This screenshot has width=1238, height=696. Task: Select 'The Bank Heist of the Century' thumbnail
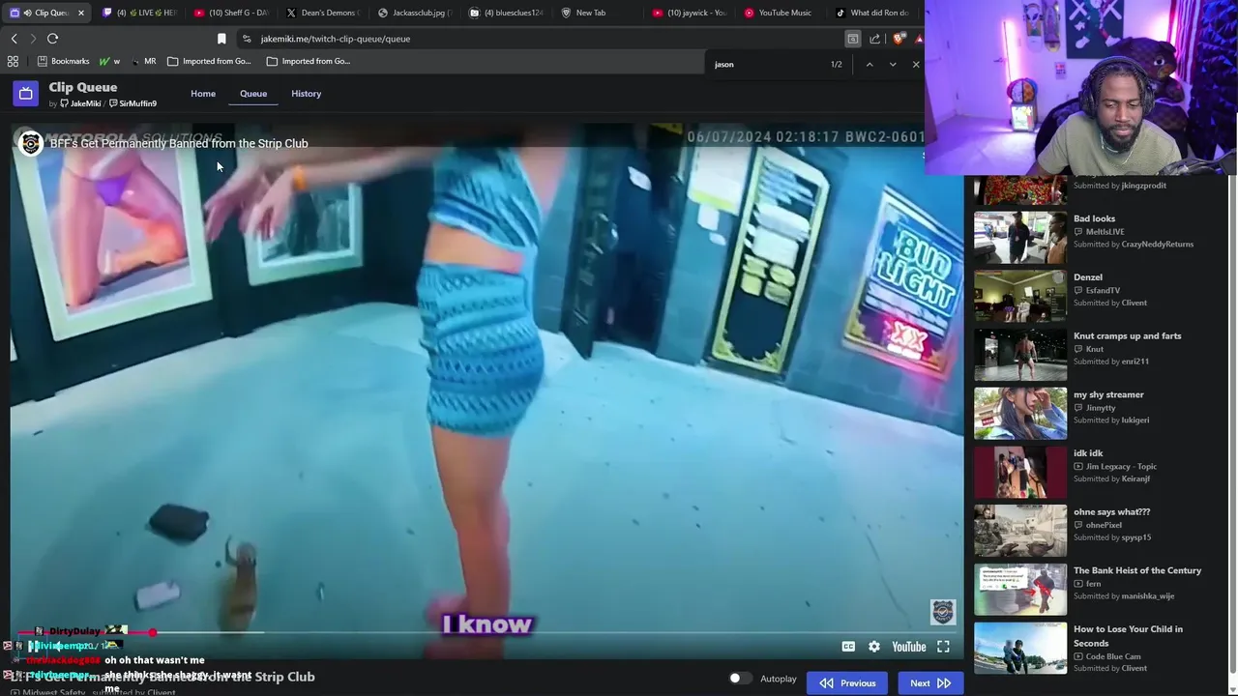(x=1020, y=590)
